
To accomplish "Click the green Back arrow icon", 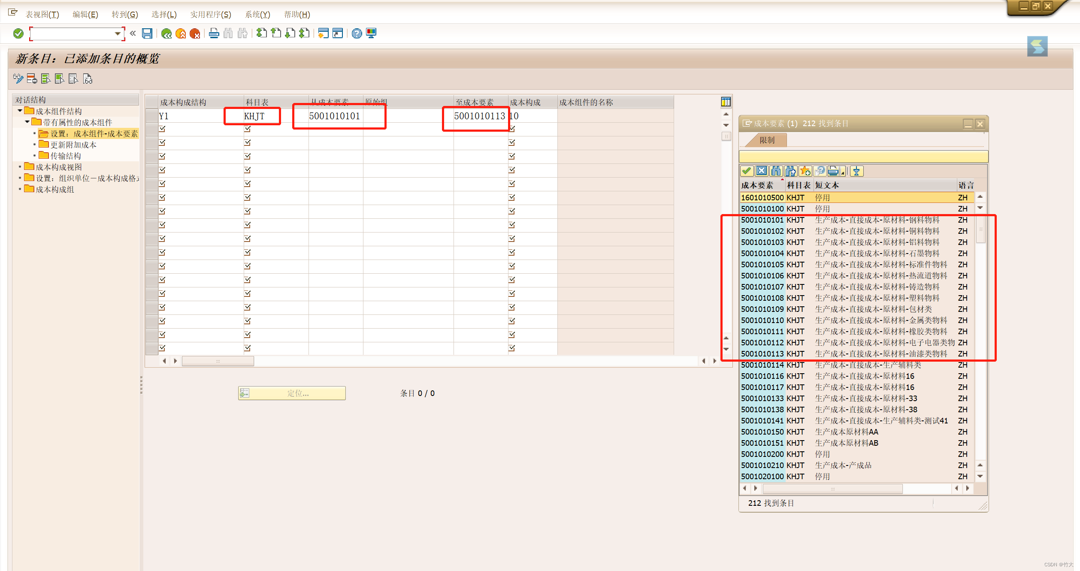I will click(166, 33).
